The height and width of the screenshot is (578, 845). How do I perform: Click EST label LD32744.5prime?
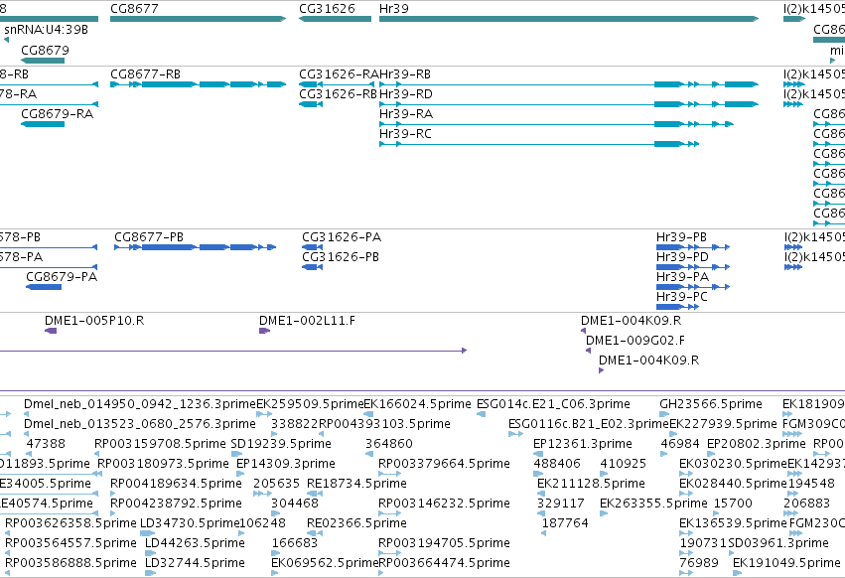point(195,564)
